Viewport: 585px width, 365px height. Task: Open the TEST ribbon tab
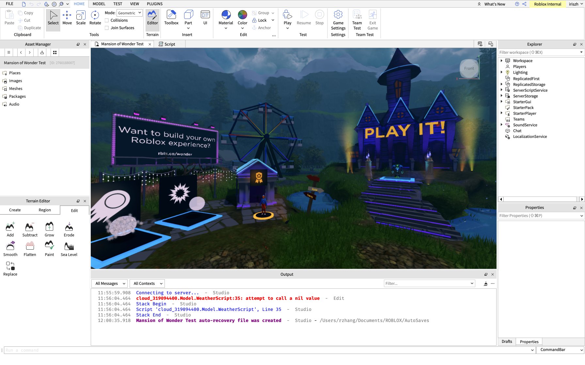[118, 4]
